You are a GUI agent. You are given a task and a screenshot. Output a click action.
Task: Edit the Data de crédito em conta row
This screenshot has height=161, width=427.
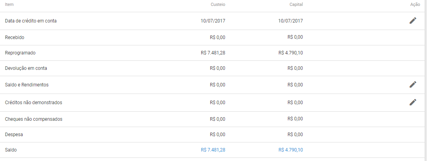click(x=413, y=21)
